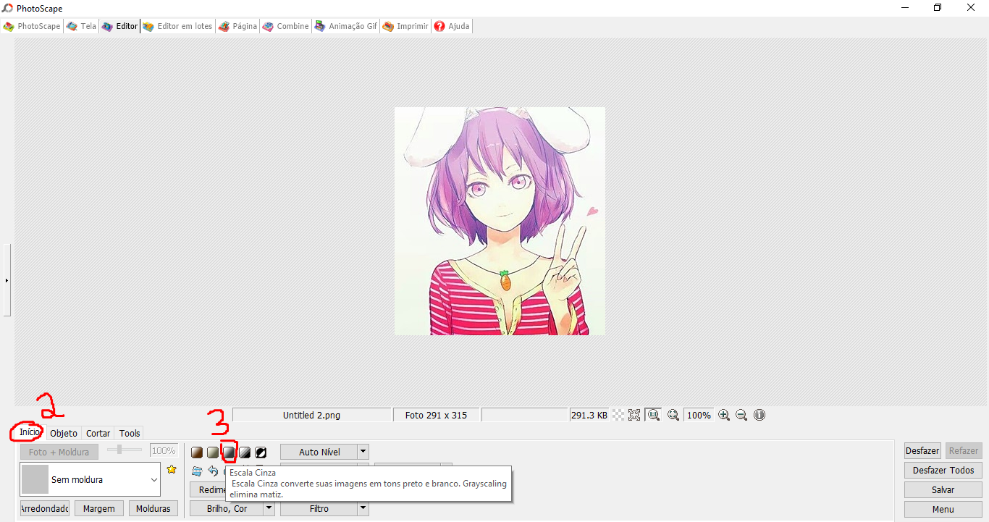Viewport: 989px width, 522px height.
Task: Click the Molduras button
Action: point(153,508)
